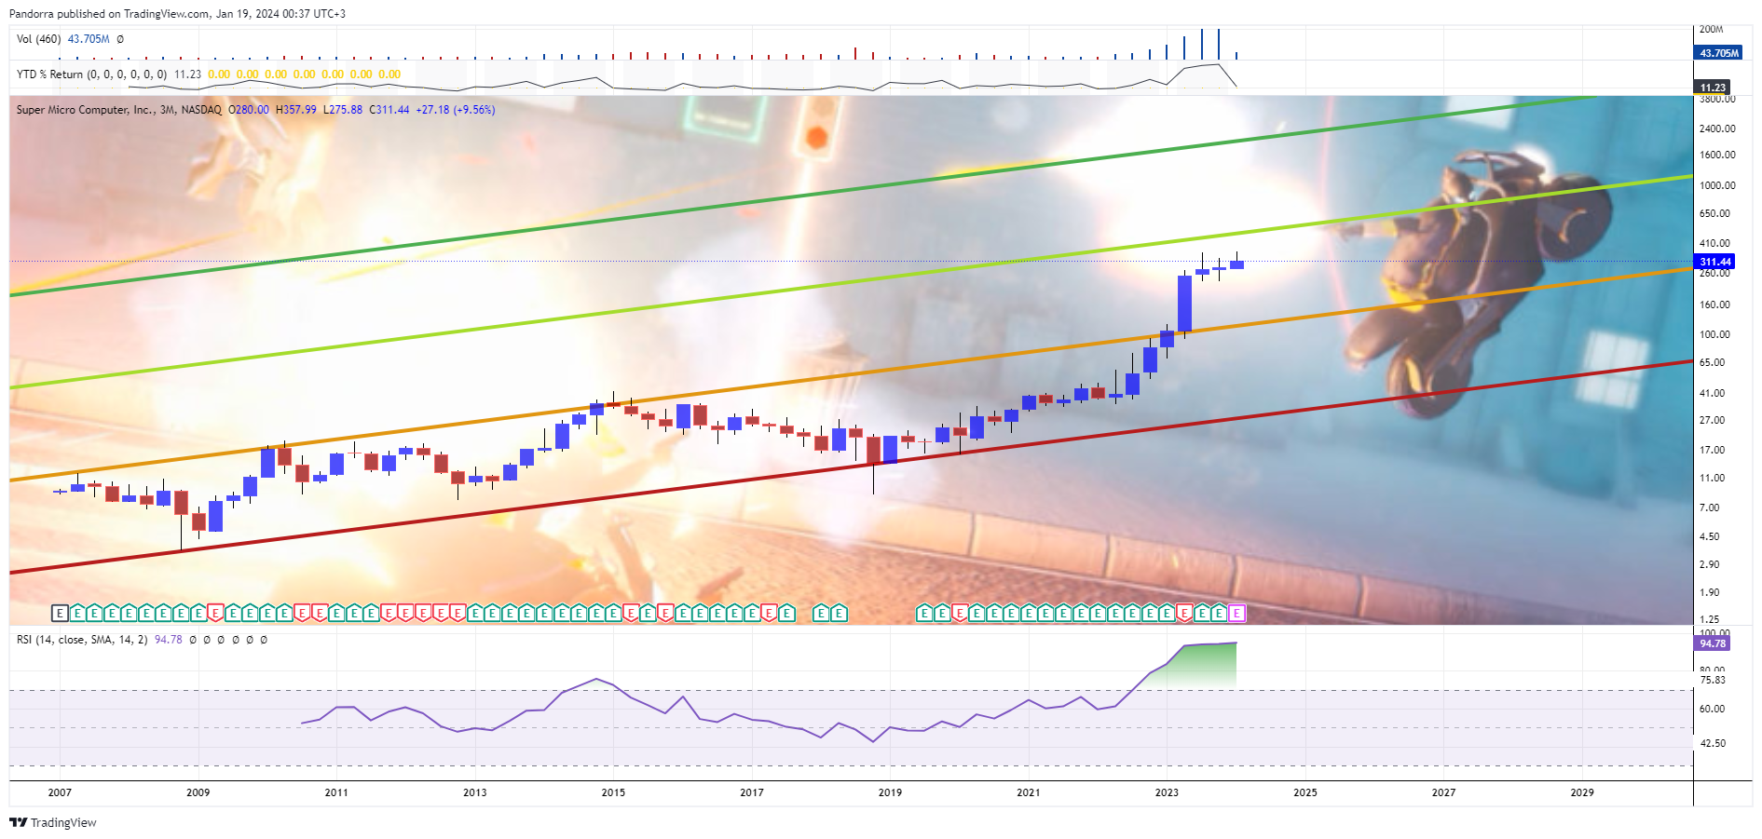Click the magenta upcoming earnings E marker

[x=1236, y=613]
